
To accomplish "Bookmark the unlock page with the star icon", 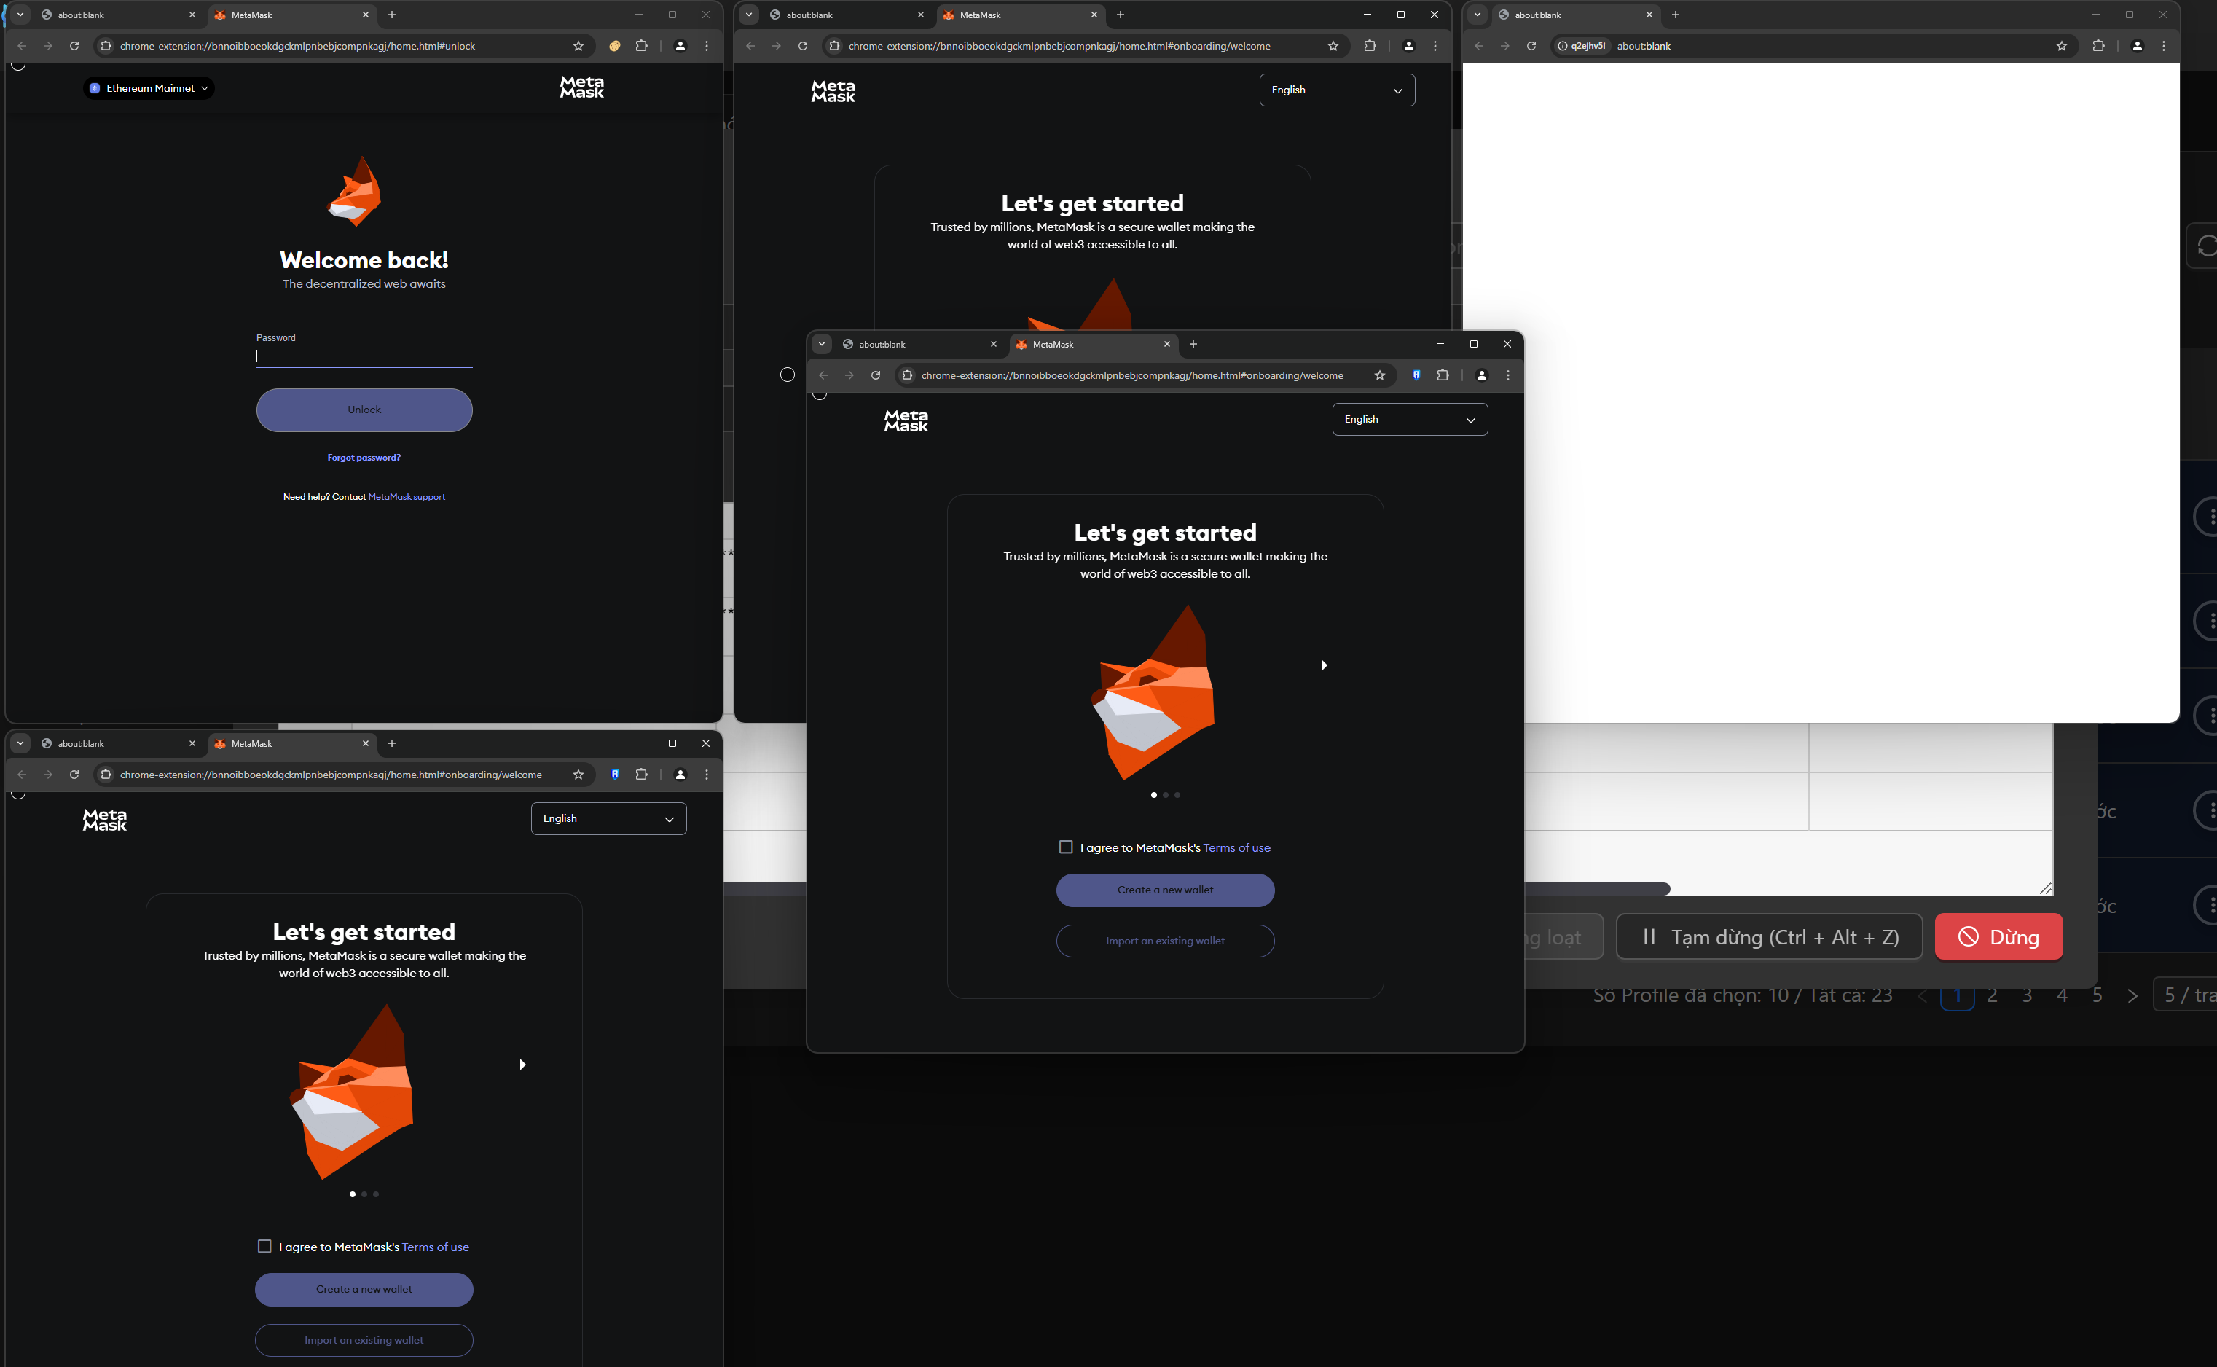I will click(x=578, y=46).
